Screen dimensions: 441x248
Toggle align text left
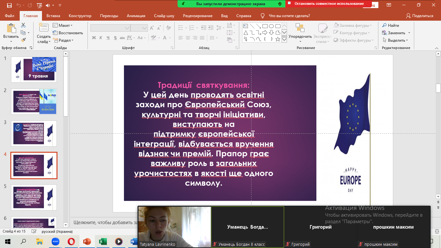point(181,38)
